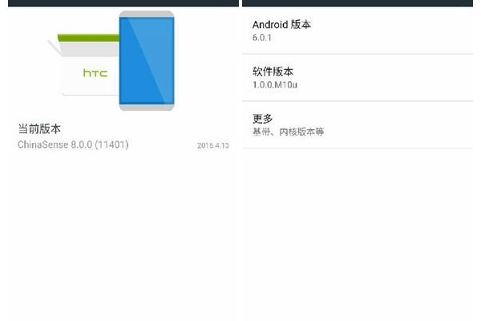Tap the 6.0.1 Android version value
The height and width of the screenshot is (321, 481).
click(x=262, y=38)
